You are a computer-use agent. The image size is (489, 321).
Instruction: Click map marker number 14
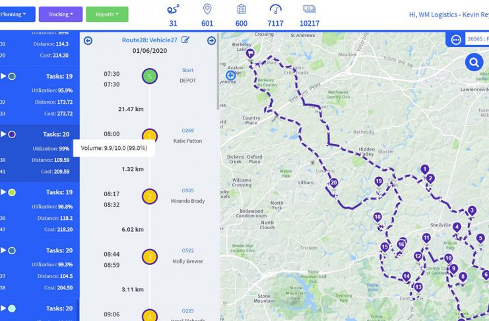406,277
